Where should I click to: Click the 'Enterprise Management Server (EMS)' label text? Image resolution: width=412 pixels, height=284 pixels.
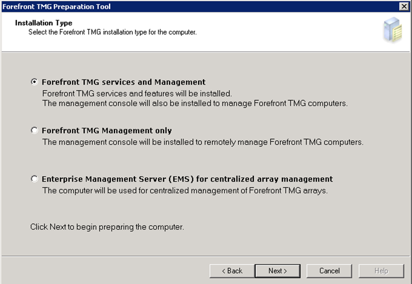pos(187,179)
